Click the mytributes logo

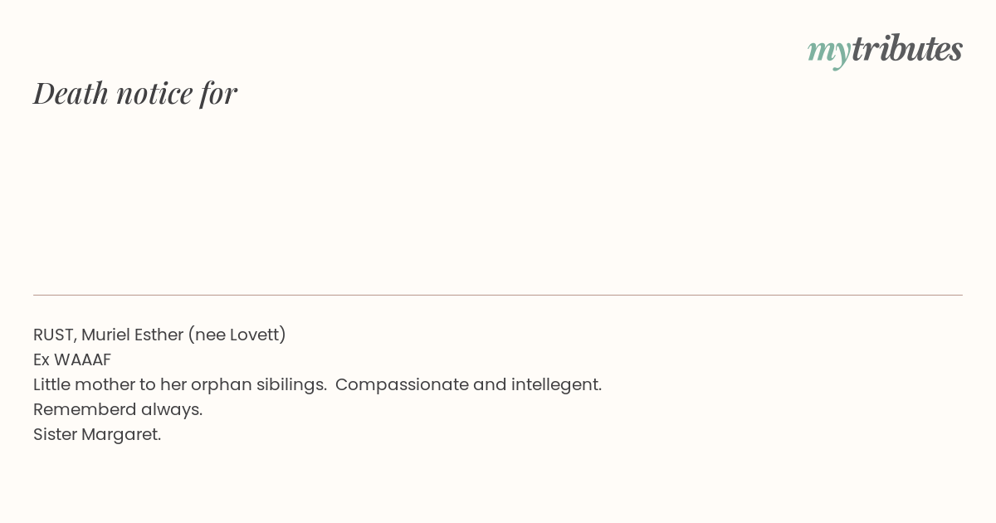click(x=885, y=50)
